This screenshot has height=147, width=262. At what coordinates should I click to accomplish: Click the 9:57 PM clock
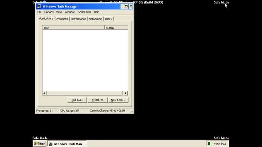pyautogui.click(x=220, y=144)
